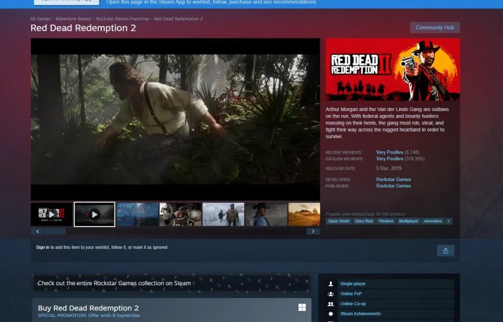Viewport: 503px width, 322px height.
Task: Select the Adventure tag
Action: [433, 221]
